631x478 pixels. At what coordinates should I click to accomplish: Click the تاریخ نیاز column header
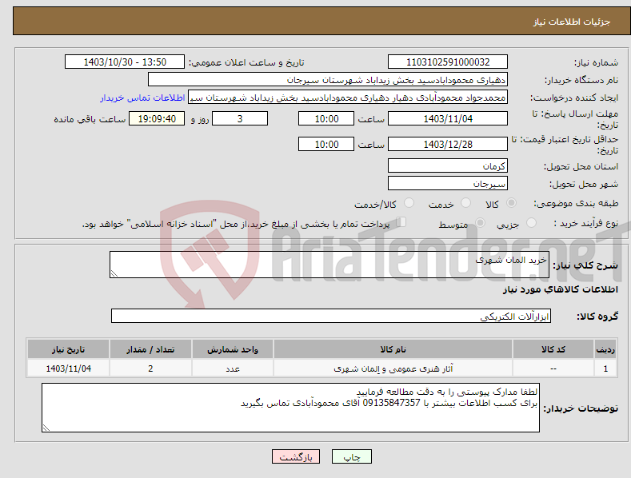[69, 349]
